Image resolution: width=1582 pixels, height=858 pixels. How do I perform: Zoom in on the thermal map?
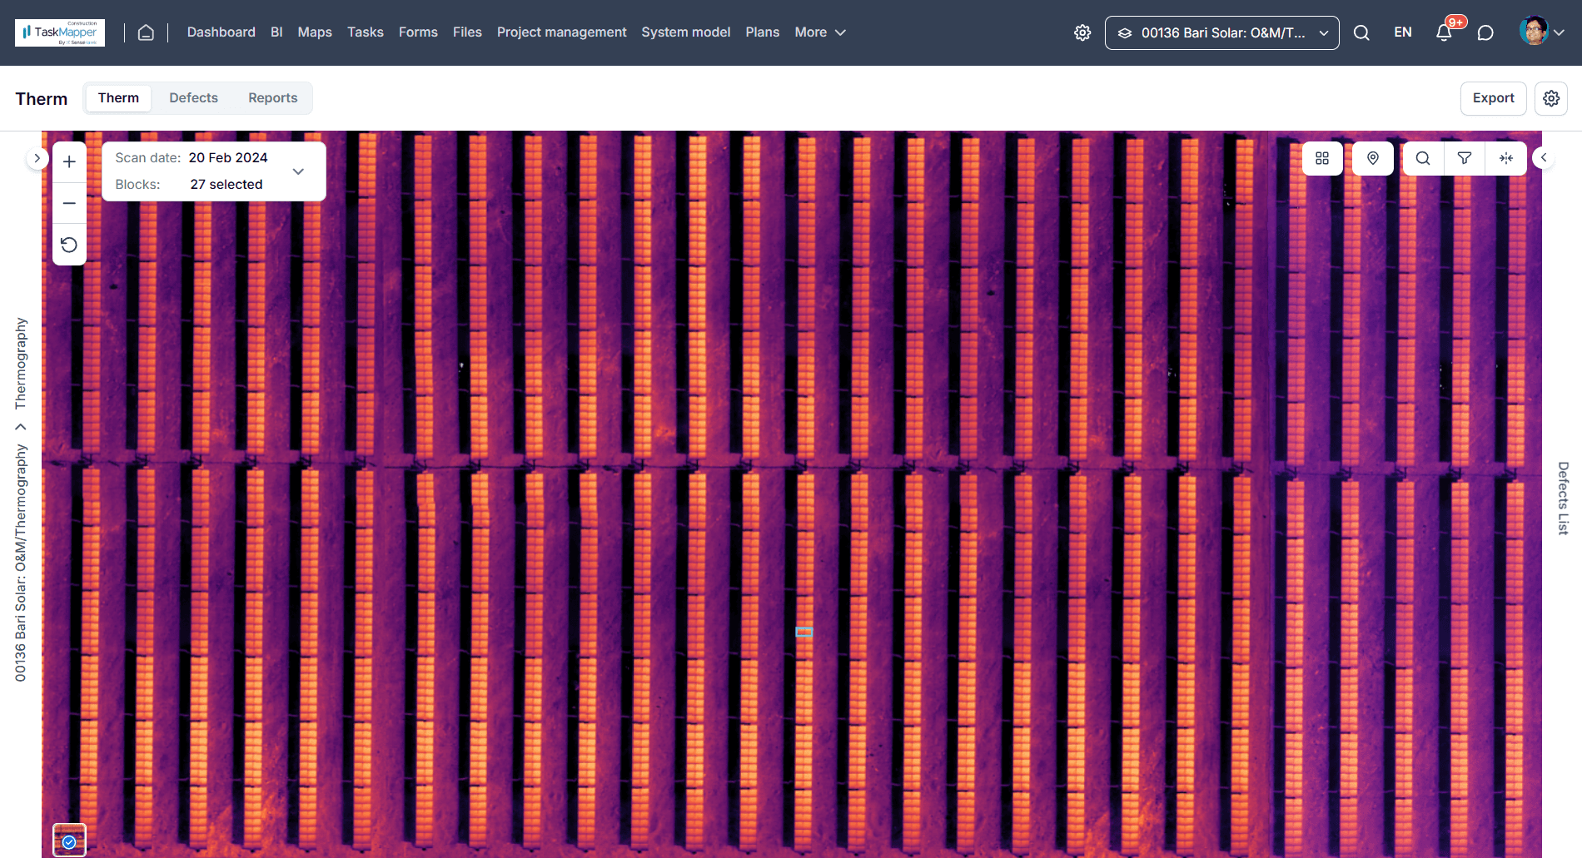[x=69, y=161]
